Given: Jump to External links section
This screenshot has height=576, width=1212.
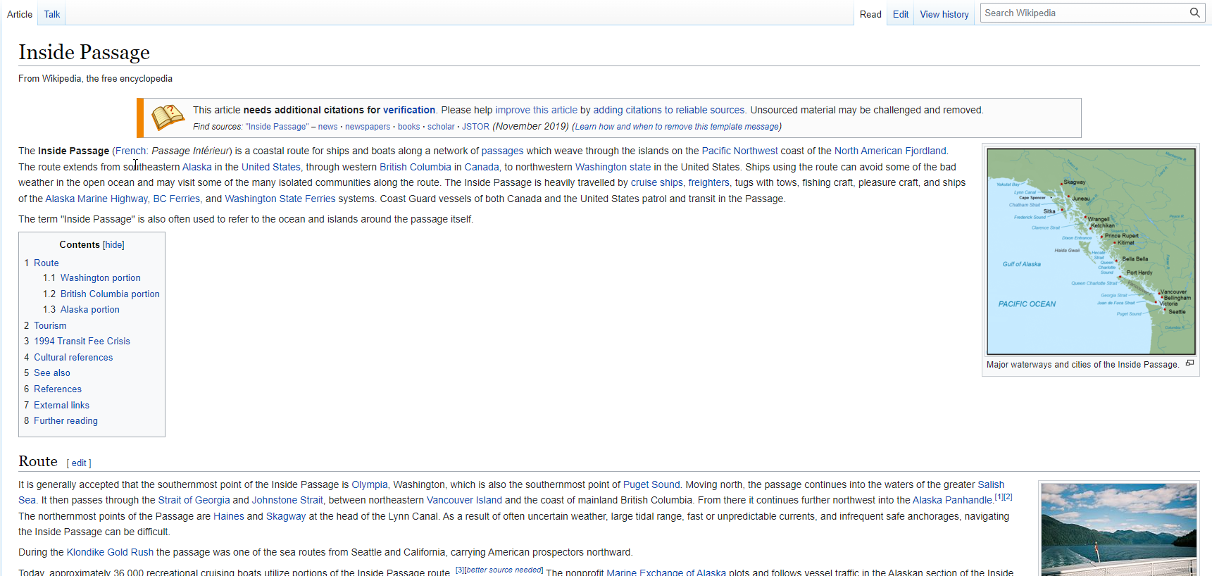Looking at the screenshot, I should click(x=62, y=405).
